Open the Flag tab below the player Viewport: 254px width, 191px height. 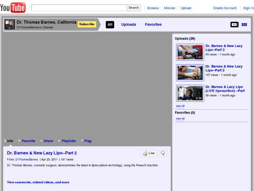pyautogui.click(x=86, y=141)
